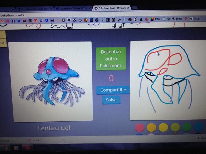Open the DI logo bookmark icon
The width and height of the screenshot is (206, 154).
pos(136,20)
